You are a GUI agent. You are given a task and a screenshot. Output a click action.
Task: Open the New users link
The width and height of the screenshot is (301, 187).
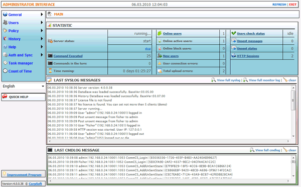pos(171,56)
